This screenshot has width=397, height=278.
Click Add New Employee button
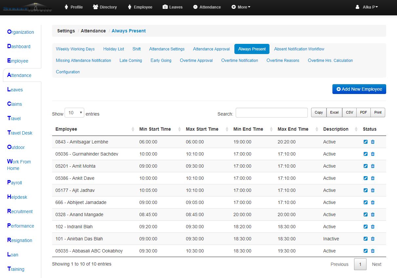pyautogui.click(x=359, y=89)
